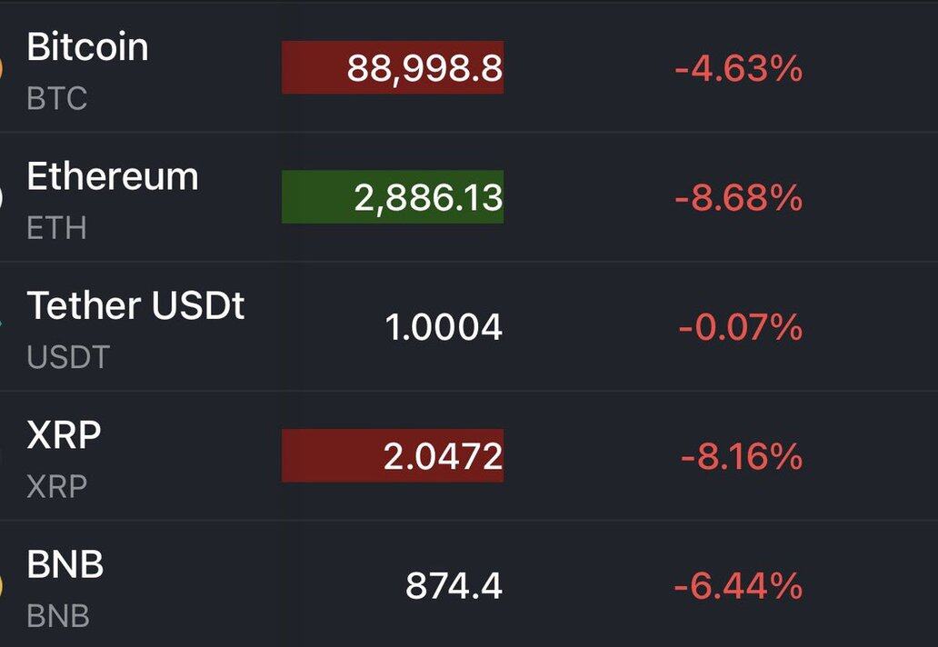Screen dimensions: 938x647
Task: Click Ethereum's -8.68% change value
Action: (x=738, y=197)
